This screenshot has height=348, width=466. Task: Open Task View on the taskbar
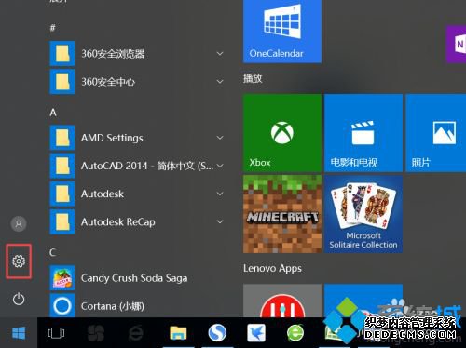coord(56,333)
